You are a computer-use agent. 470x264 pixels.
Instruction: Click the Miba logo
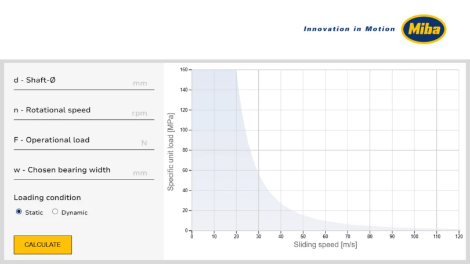click(x=424, y=29)
